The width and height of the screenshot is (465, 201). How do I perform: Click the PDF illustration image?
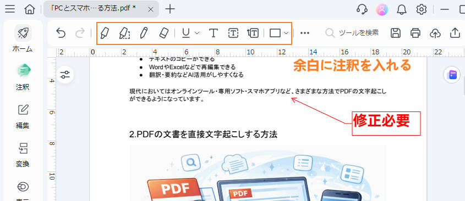258,173
